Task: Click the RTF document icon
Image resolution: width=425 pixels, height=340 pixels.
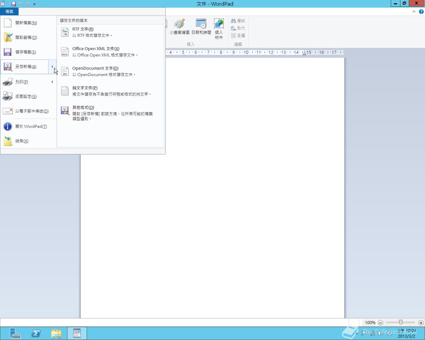Action: coord(65,32)
